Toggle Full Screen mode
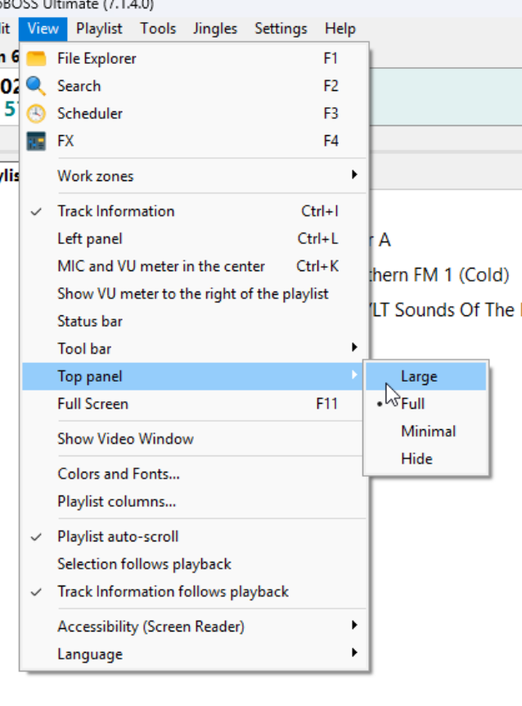The height and width of the screenshot is (706, 522). point(194,404)
